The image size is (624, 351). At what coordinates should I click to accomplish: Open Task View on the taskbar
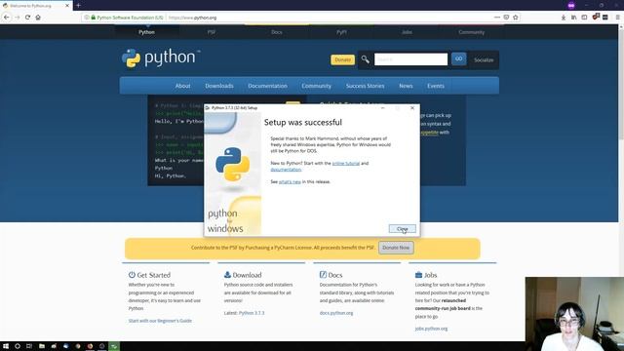coord(29,346)
